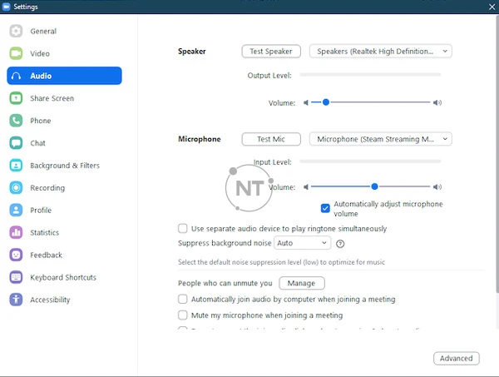Select the Recording icon

[16, 188]
